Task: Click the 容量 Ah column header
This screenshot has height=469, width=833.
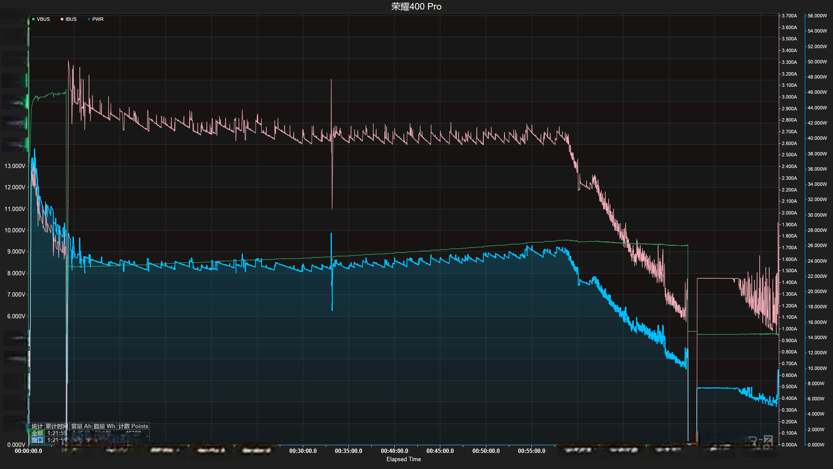Action: click(81, 426)
